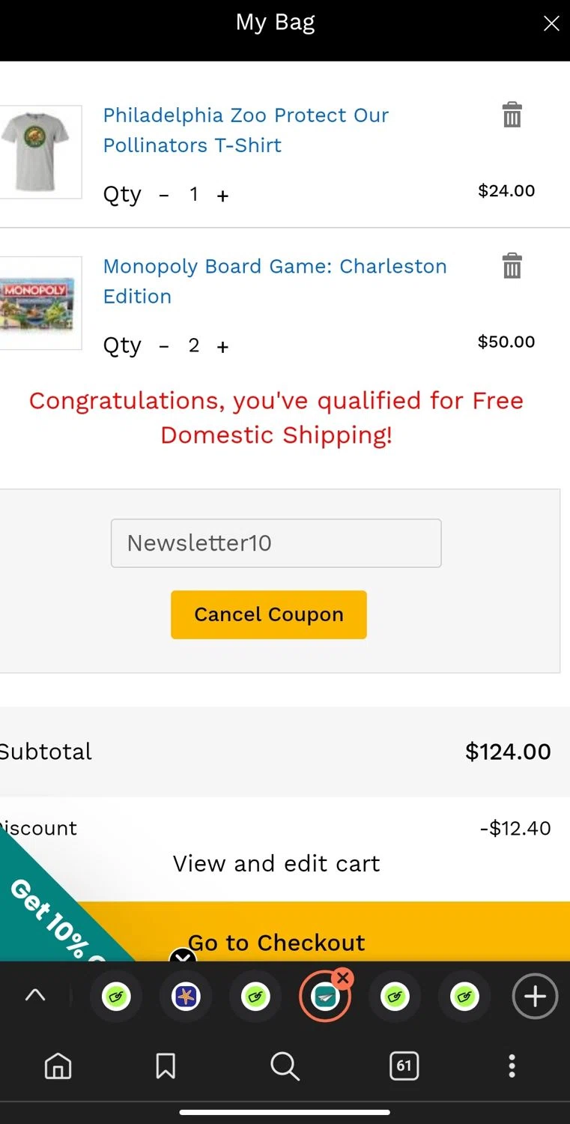Tap the browser search icon

point(285,1066)
